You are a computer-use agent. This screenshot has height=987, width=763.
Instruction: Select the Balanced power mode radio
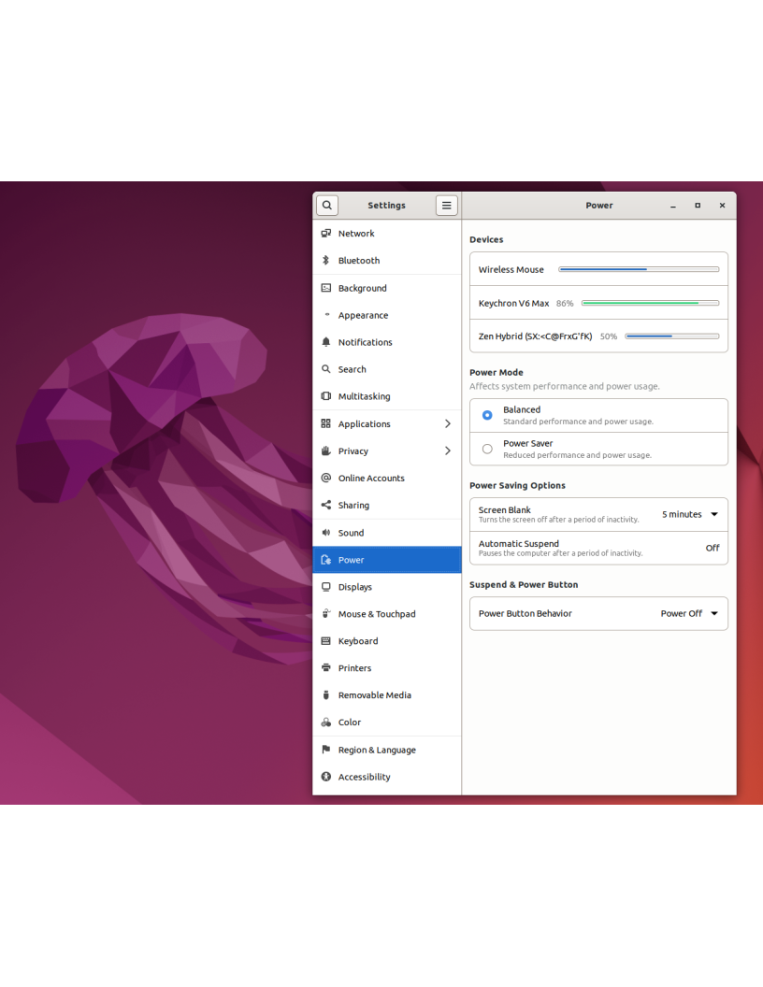(487, 415)
